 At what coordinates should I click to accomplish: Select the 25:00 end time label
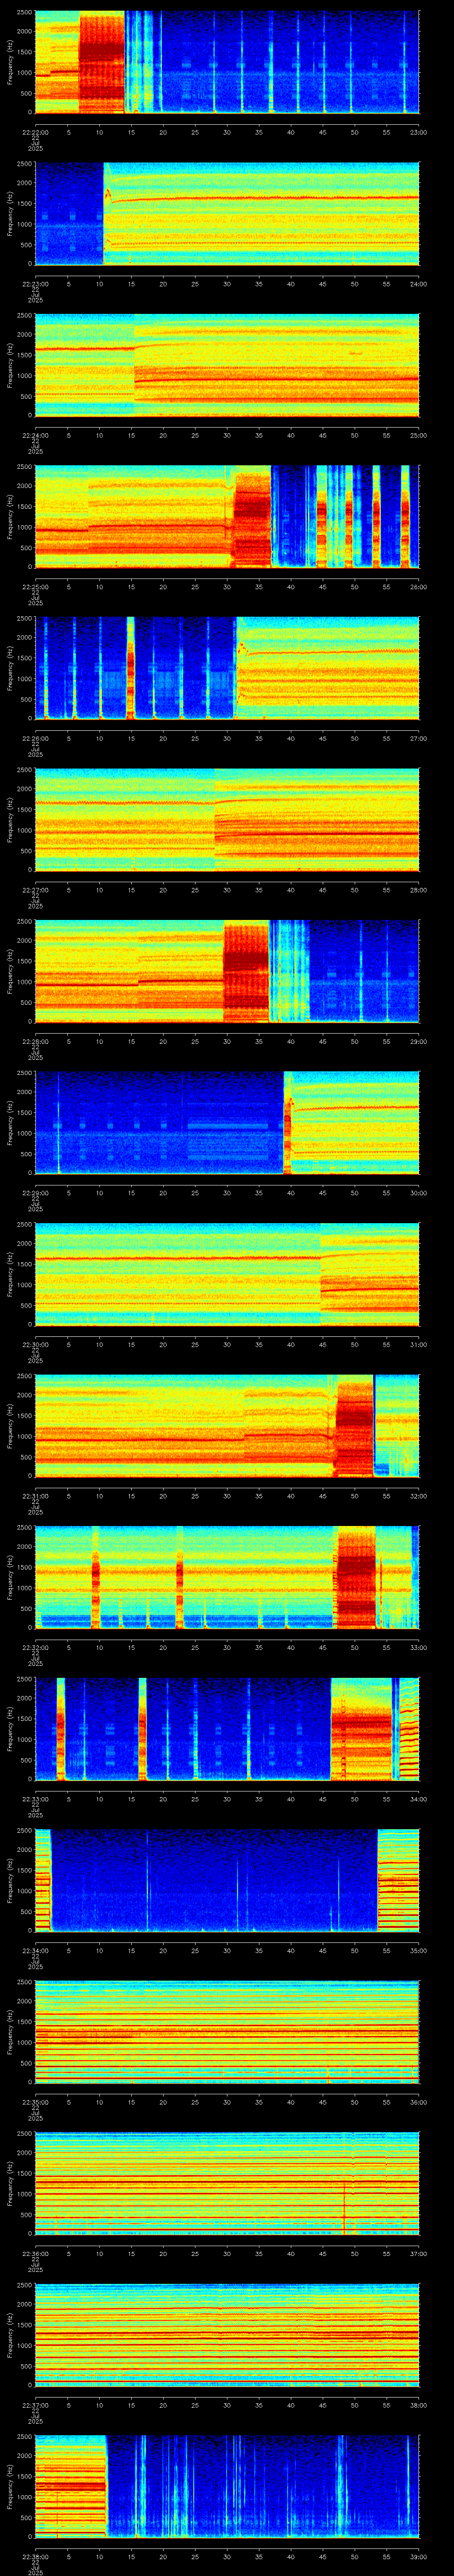pos(418,435)
